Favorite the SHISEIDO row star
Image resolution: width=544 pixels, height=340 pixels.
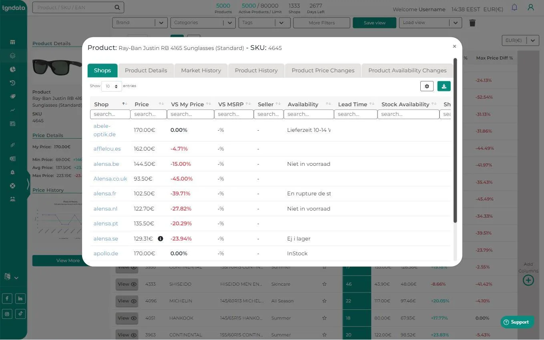point(324,284)
